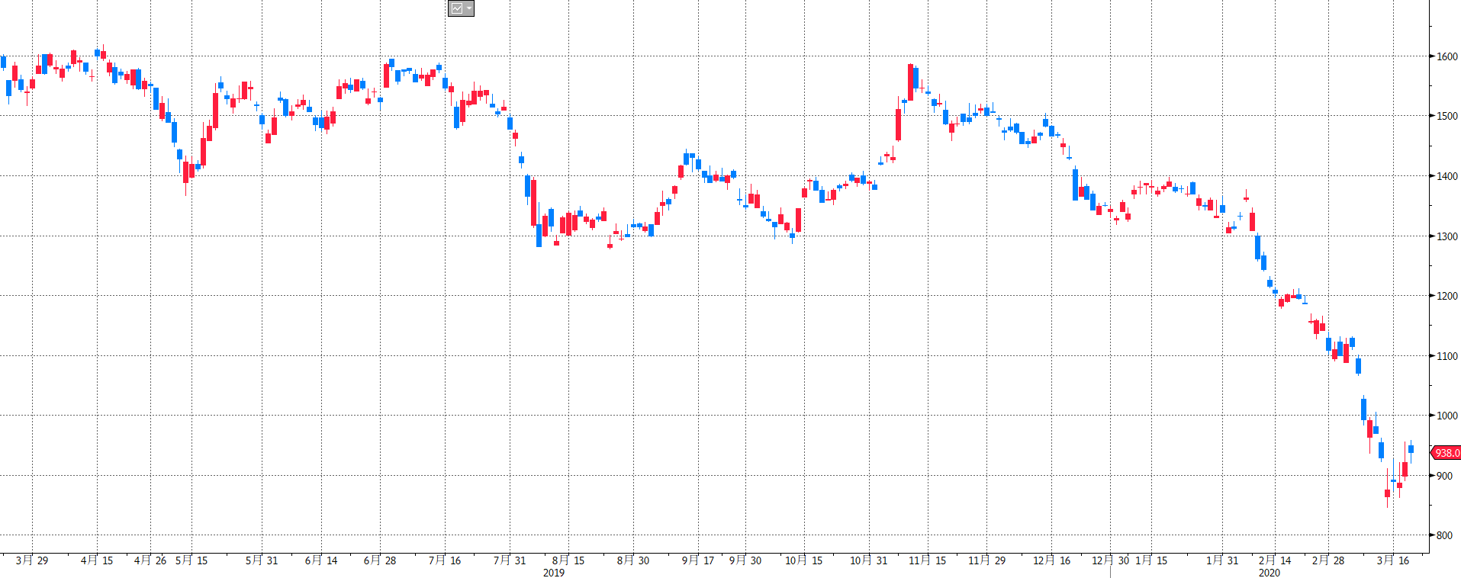Select the 7月 31 date label
Screen dimensions: 1461x578
coord(510,560)
